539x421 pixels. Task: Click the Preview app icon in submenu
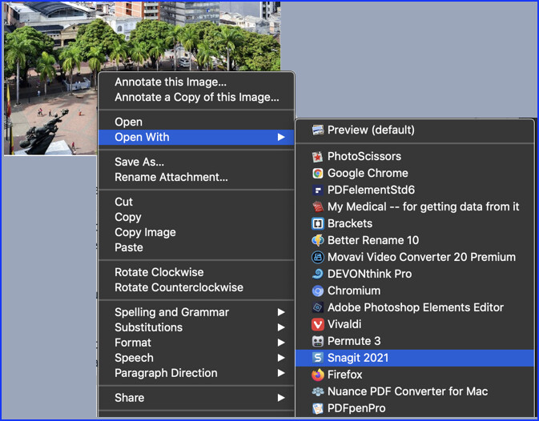[x=318, y=130]
